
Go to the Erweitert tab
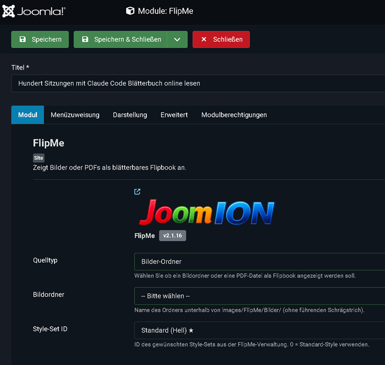pos(174,115)
